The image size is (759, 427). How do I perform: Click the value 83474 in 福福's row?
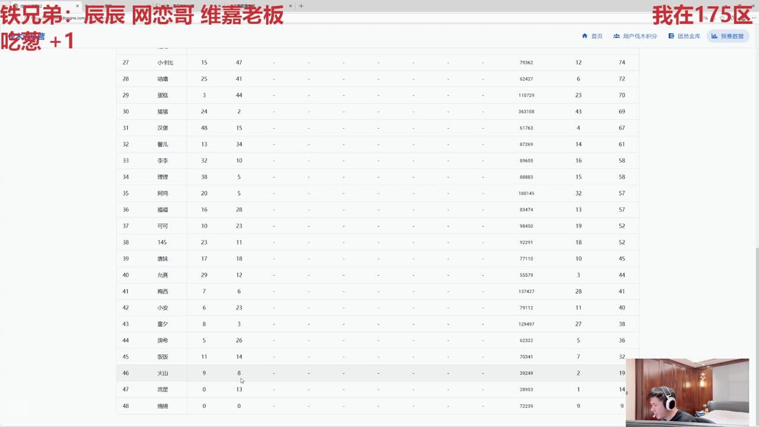click(x=526, y=209)
